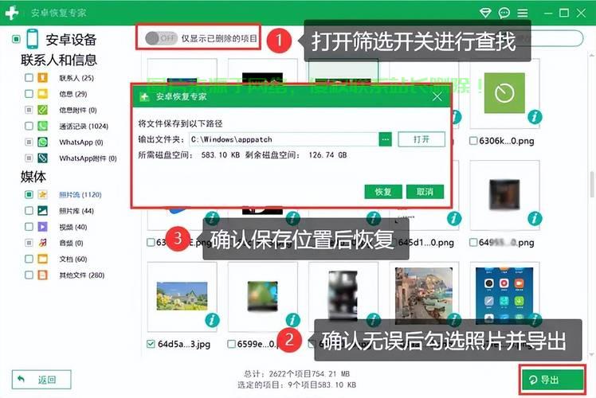Viewport: 596px width, 398px height.
Task: Click the open (打开) folder button
Action: tap(422, 139)
